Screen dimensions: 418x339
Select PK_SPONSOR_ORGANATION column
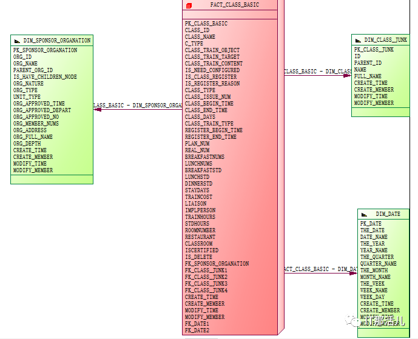[x=46, y=50]
